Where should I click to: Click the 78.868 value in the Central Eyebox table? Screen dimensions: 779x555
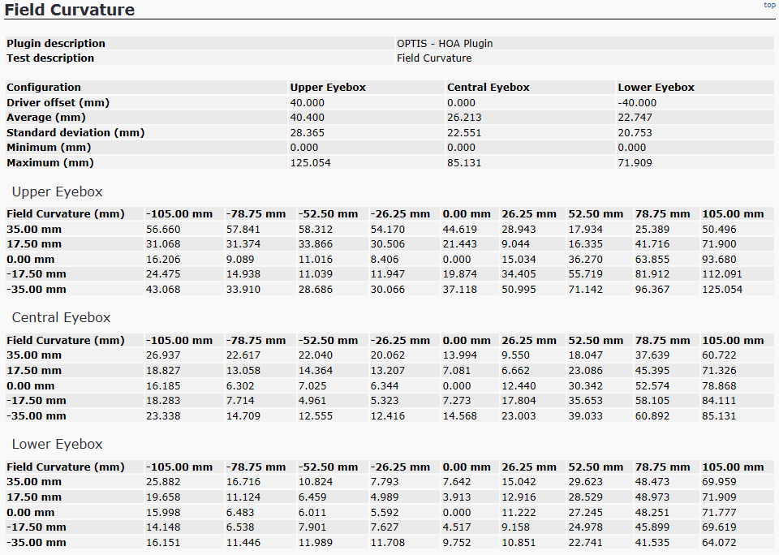point(719,386)
